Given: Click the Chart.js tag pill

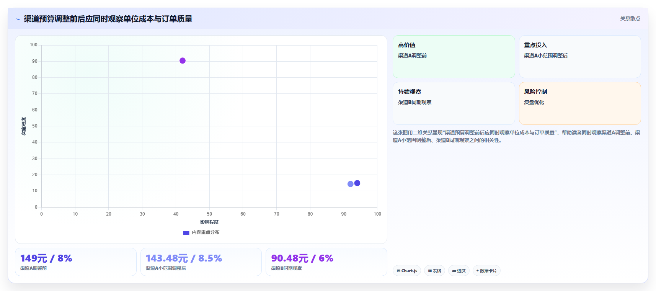Looking at the screenshot, I should pyautogui.click(x=407, y=271).
